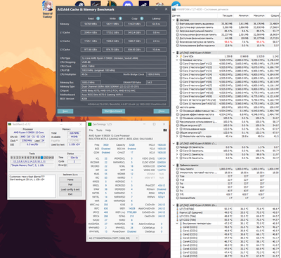The height and width of the screenshot is (258, 281).
Task: Collapse the Система sensor group in HWiNFO
Action: click(174, 20)
